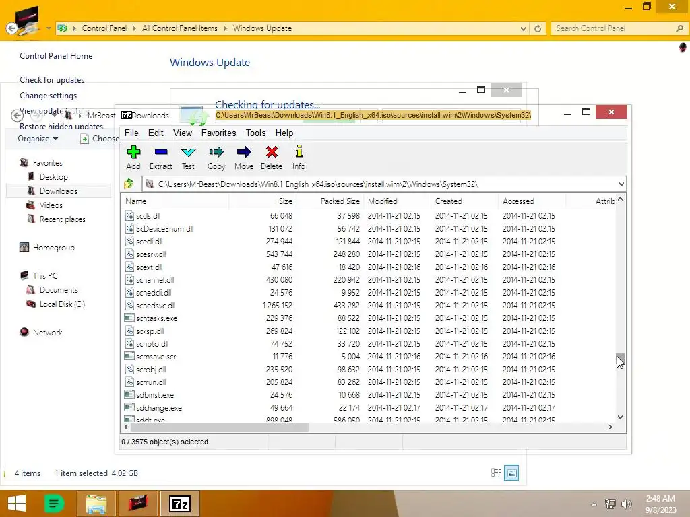Click the Check for updates link

(x=52, y=80)
